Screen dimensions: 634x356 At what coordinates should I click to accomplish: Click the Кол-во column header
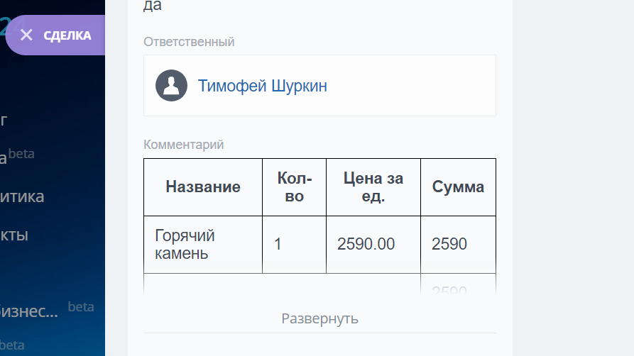click(294, 187)
